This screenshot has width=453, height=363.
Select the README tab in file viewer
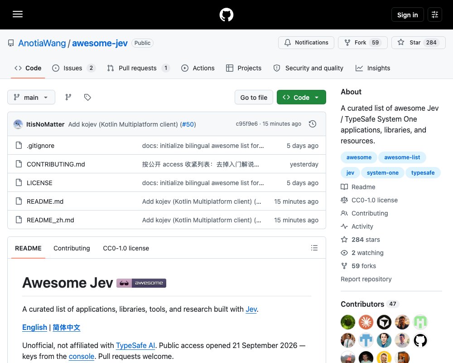pos(28,248)
